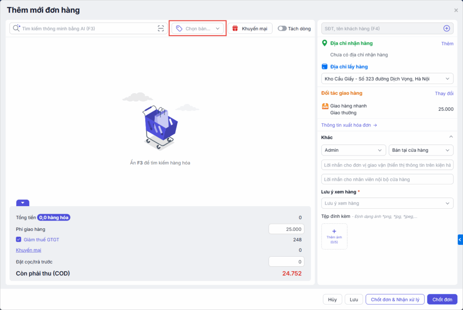Click the barcode scan icon in search bar
Screen dimensions: 463x310
[x=161, y=28]
